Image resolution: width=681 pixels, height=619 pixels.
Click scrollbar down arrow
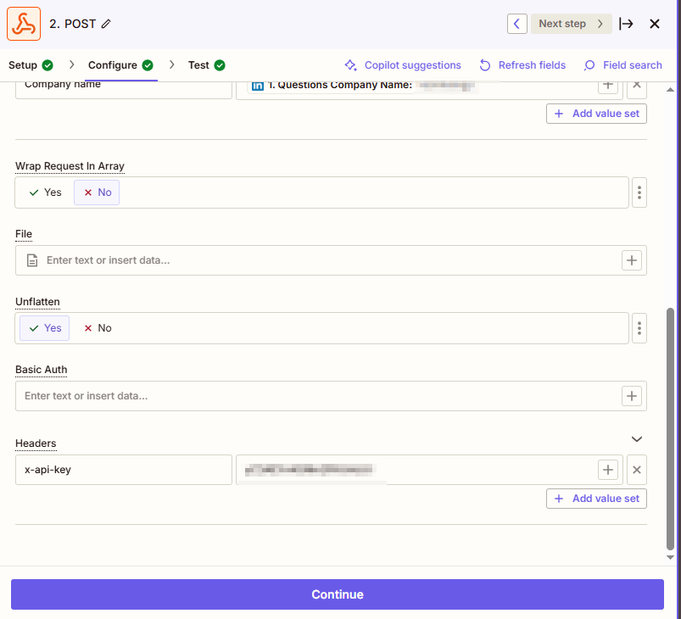670,557
